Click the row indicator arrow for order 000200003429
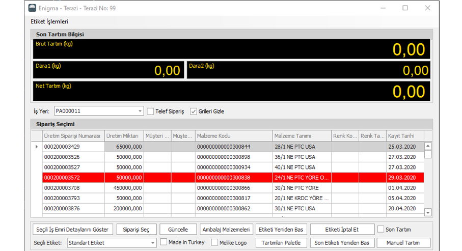 pyautogui.click(x=36, y=147)
